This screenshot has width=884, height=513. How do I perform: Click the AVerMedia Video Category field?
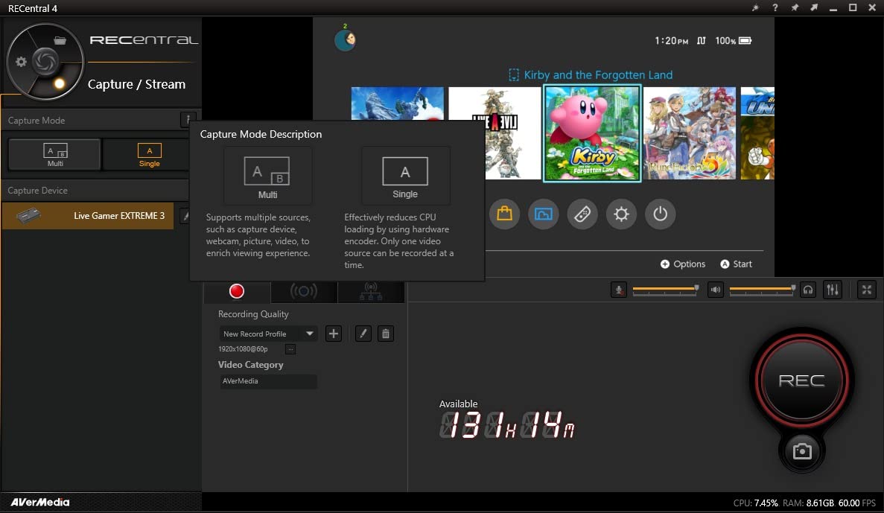268,381
